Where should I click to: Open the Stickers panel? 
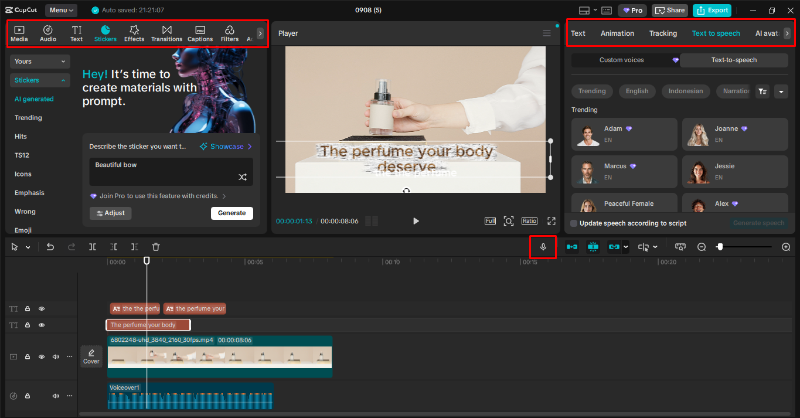click(105, 33)
